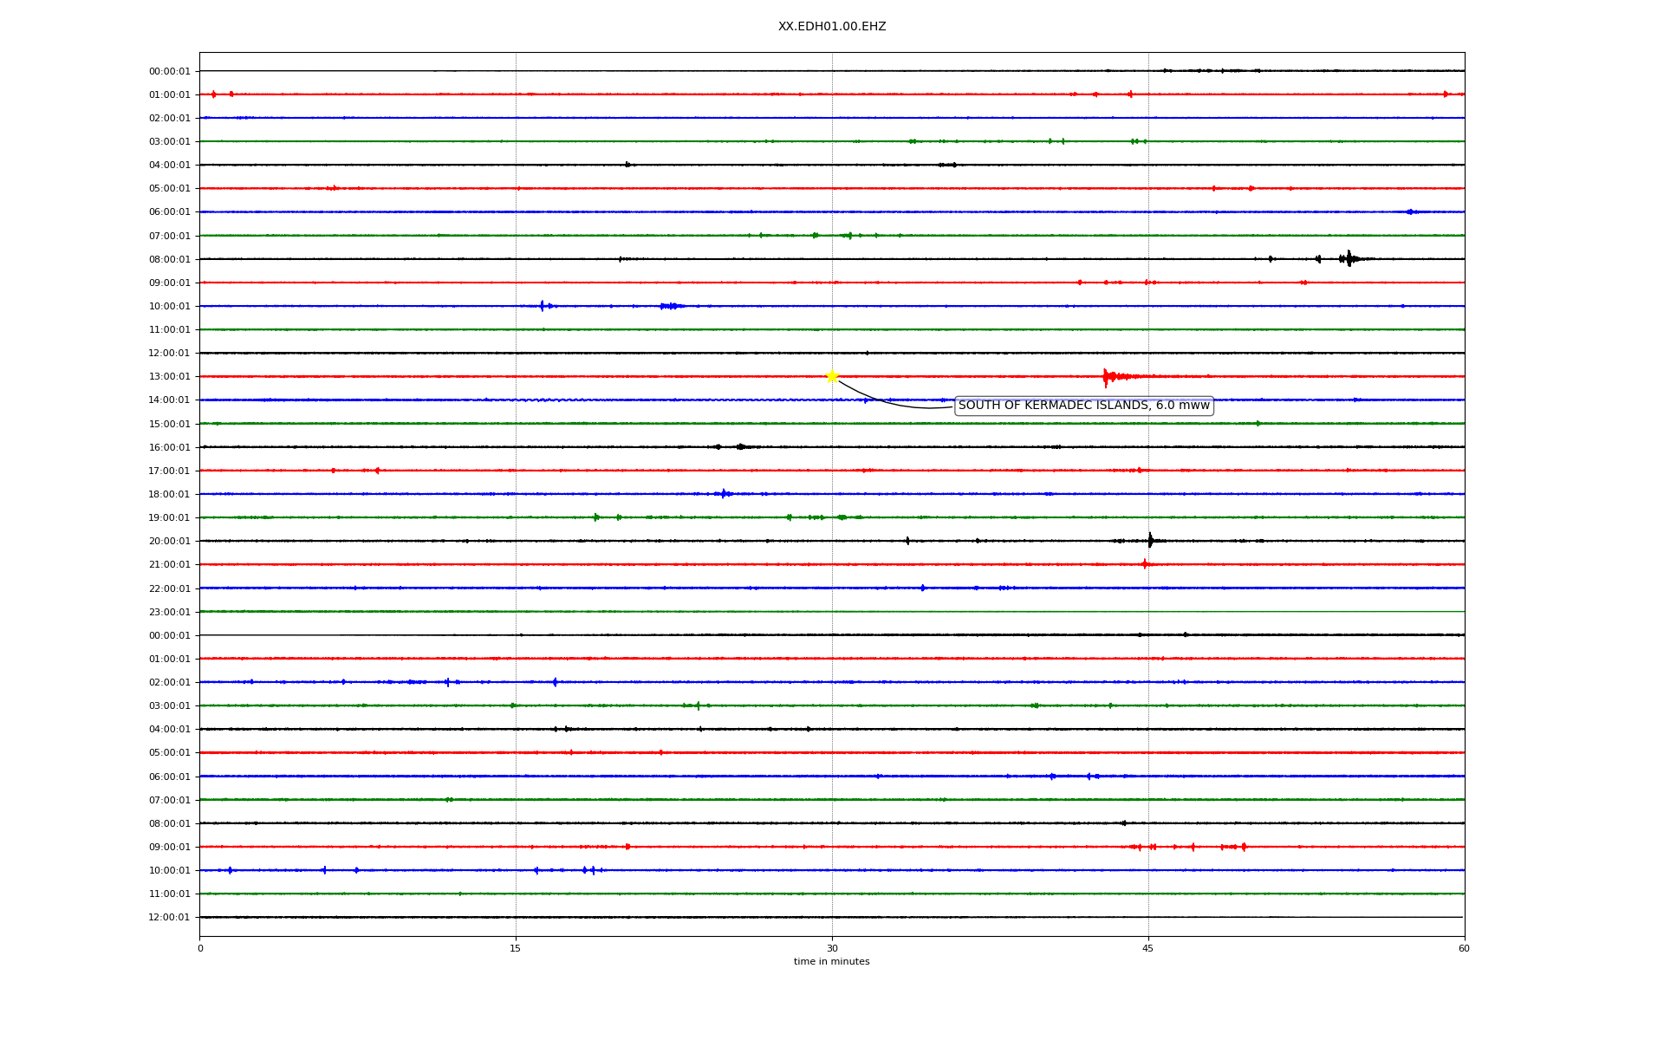Click the 15 tick label on x-axis
This screenshot has height=1040, width=1664.
(x=516, y=949)
